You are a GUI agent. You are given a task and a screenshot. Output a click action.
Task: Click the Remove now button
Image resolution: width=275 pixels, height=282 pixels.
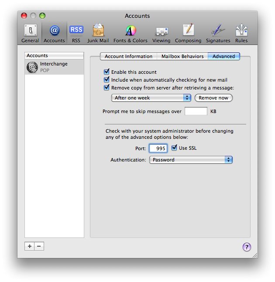tap(213, 98)
